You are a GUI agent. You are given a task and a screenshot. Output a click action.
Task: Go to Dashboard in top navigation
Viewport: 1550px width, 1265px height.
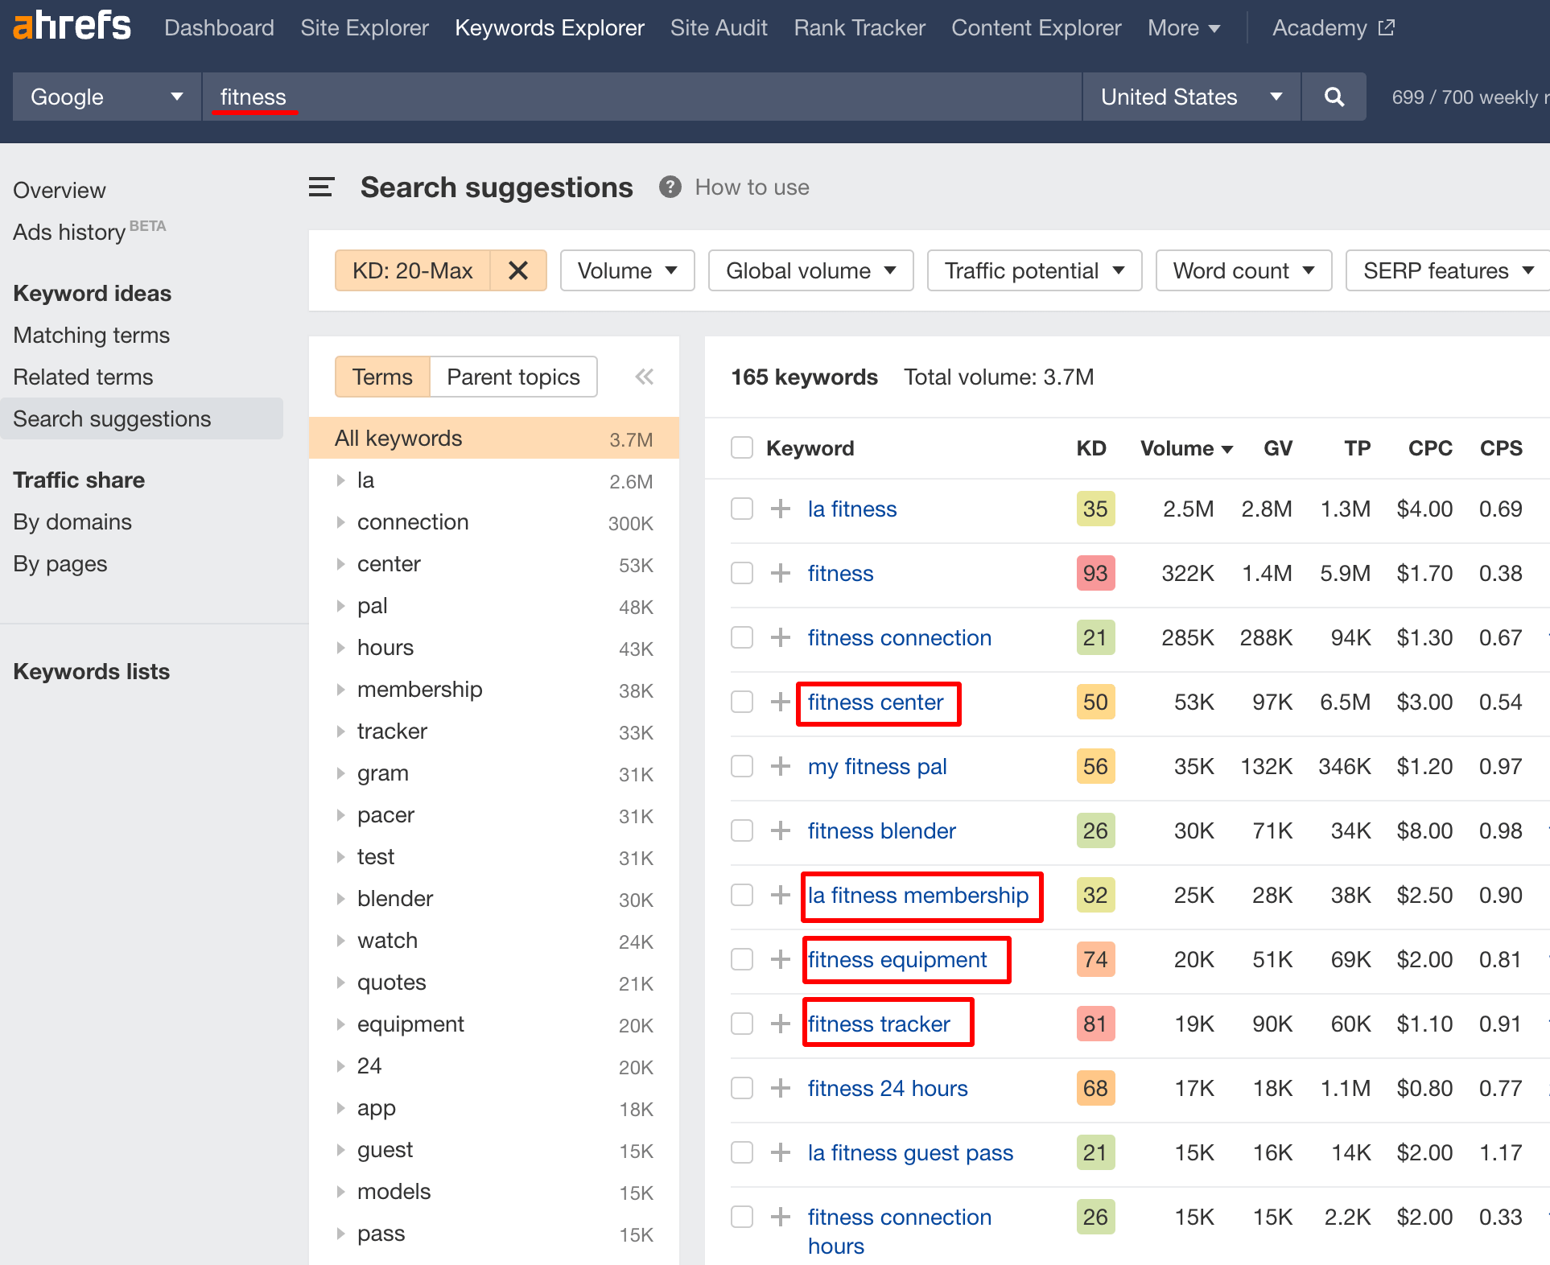click(x=219, y=27)
